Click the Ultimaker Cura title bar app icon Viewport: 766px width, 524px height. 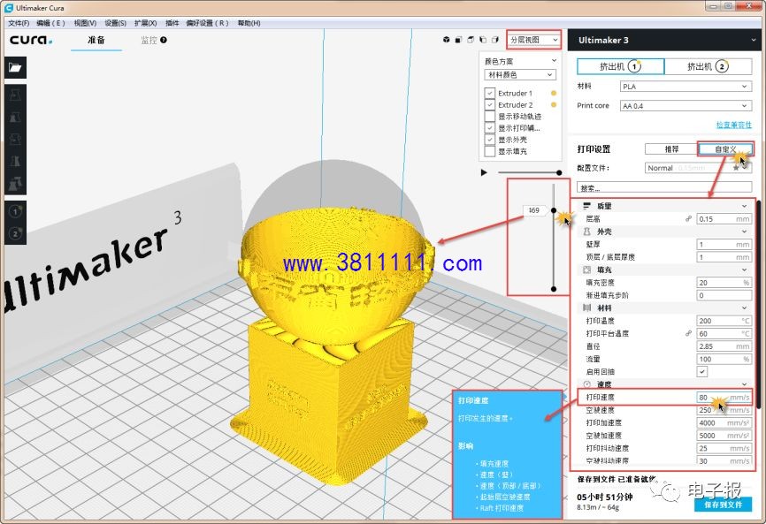(x=8, y=8)
